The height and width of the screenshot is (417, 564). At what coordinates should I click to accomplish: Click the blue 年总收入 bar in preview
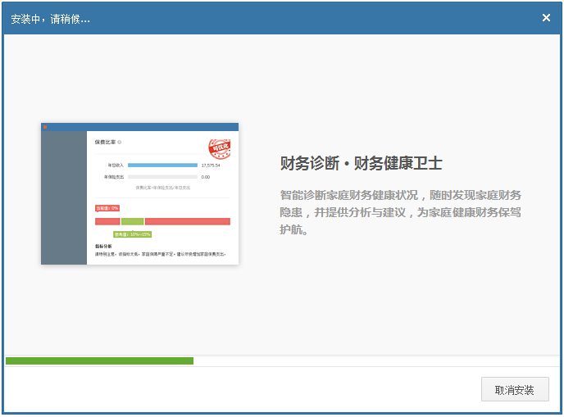162,165
